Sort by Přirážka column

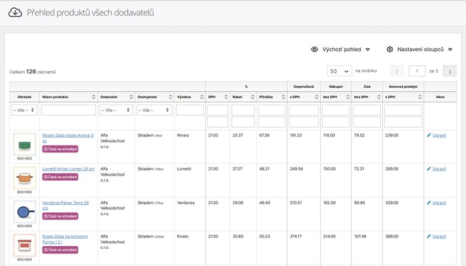pyautogui.click(x=283, y=97)
